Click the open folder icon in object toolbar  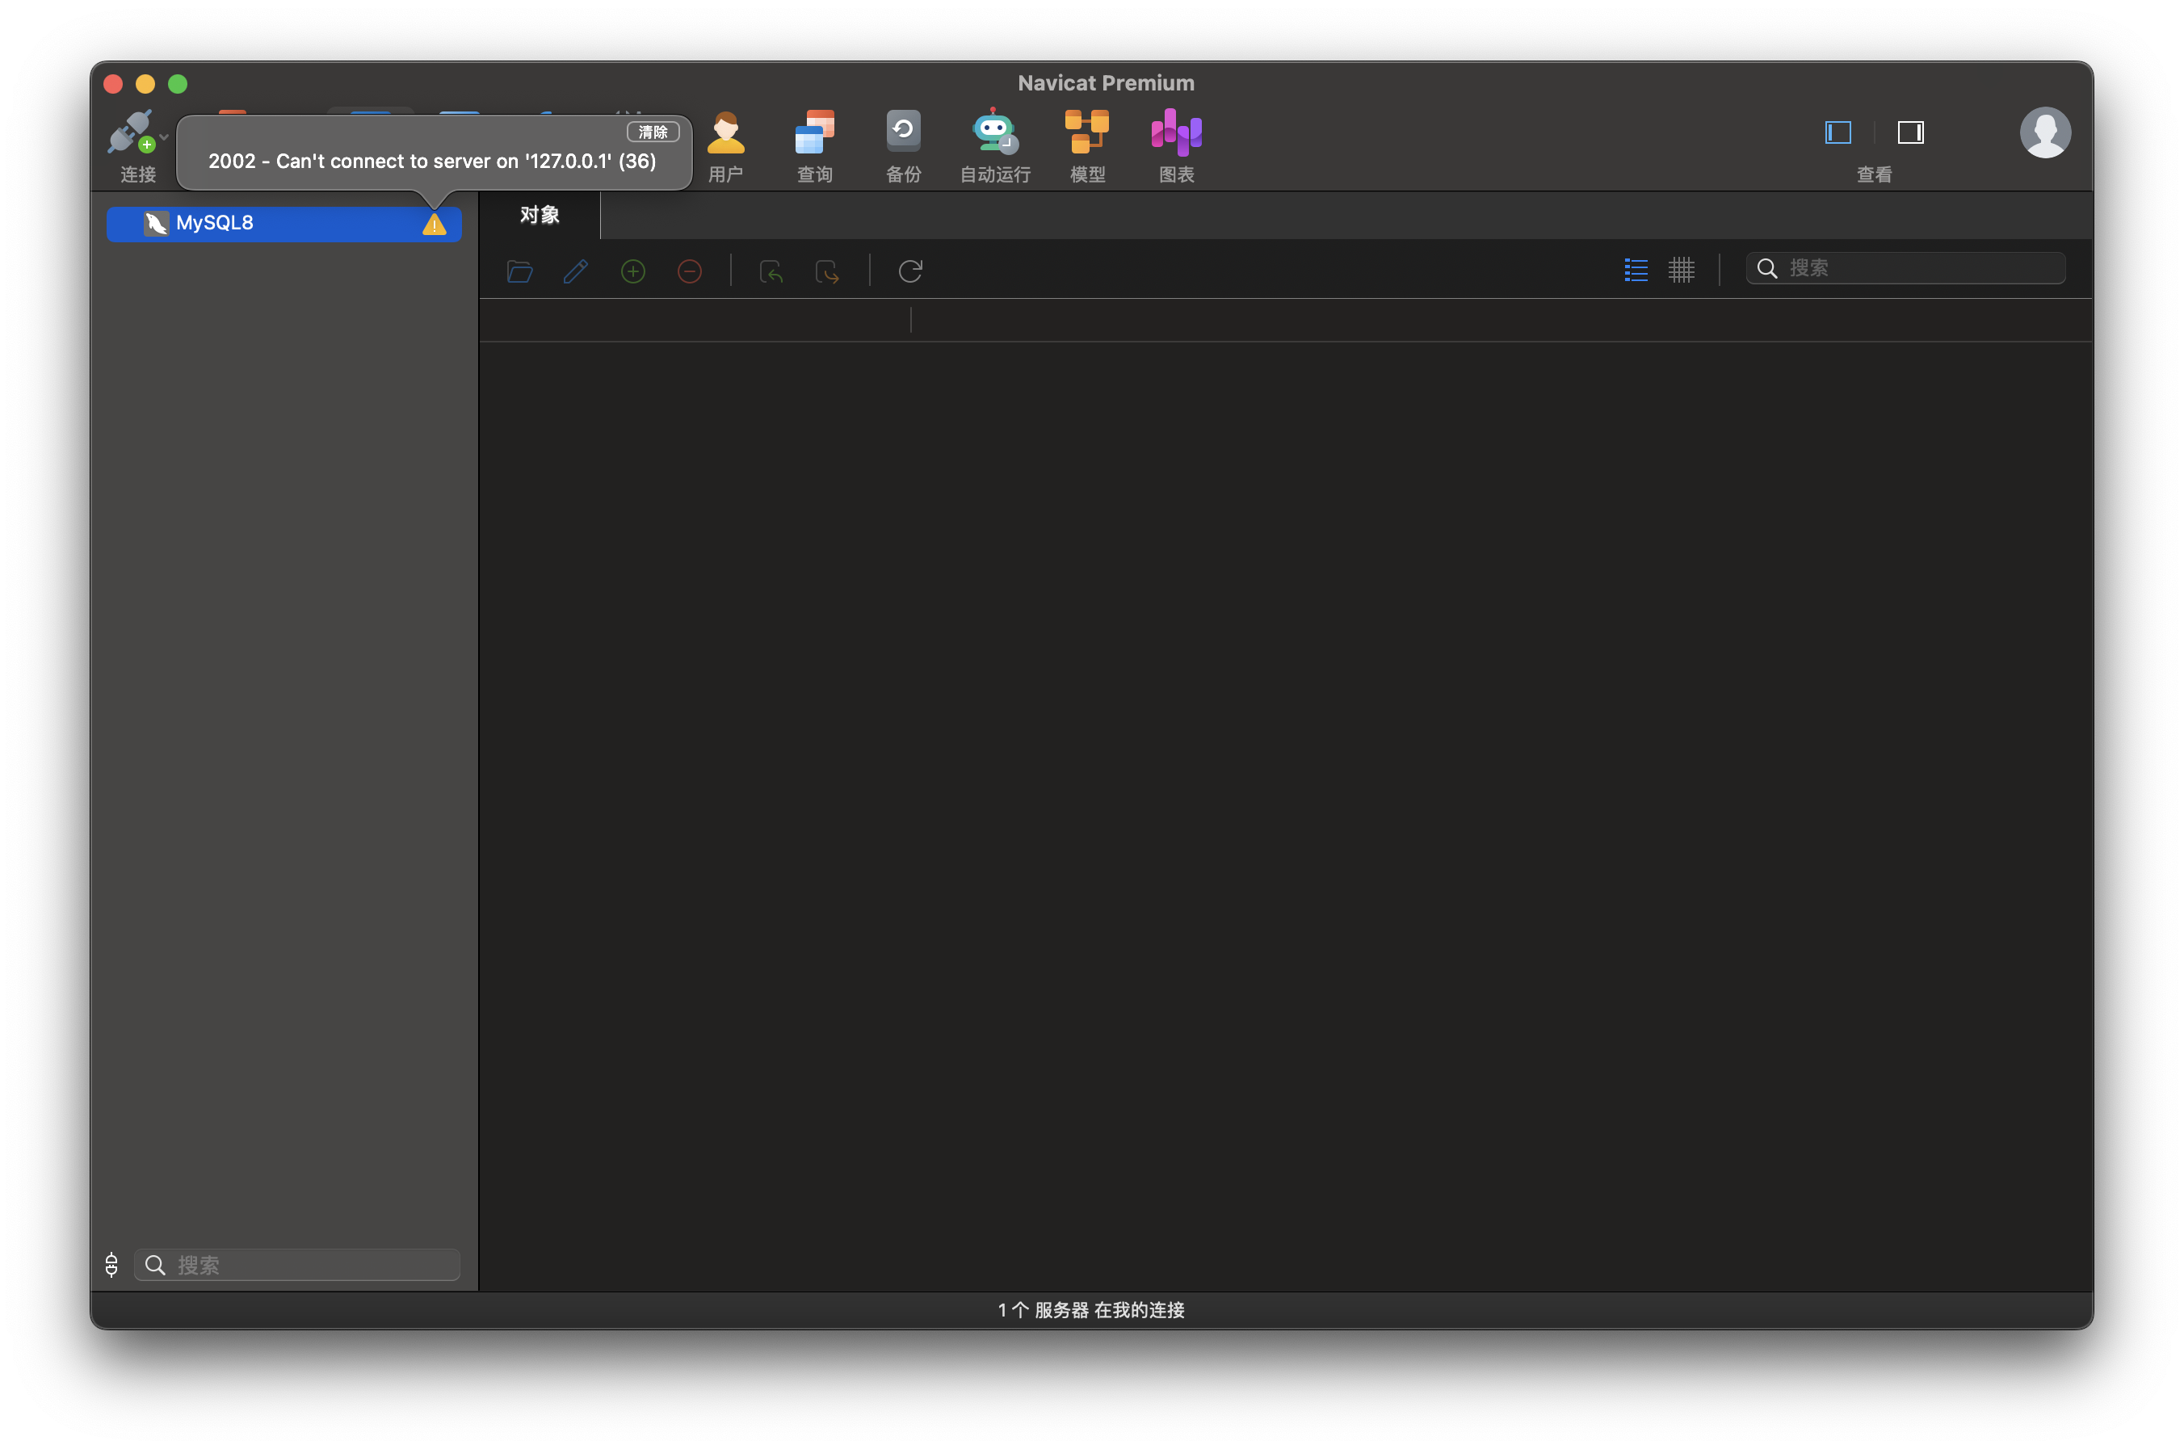[519, 271]
